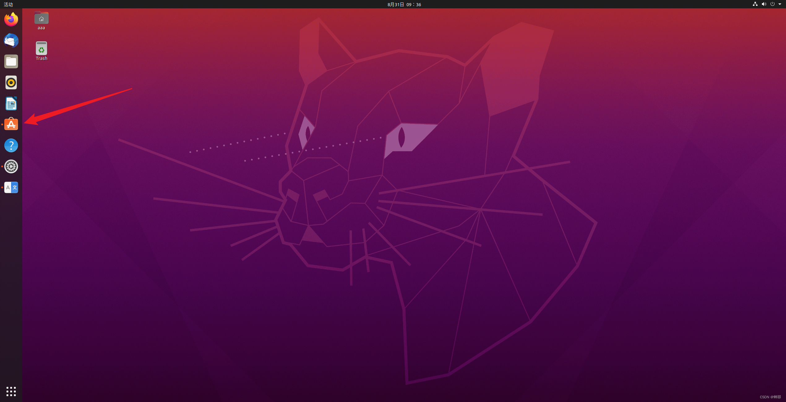This screenshot has height=402, width=786.
Task: Show Applications grid button
Action: [11, 391]
